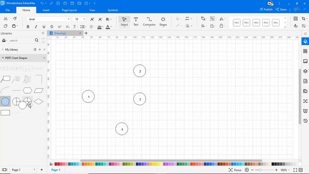Apply superscript formatting

click(59, 27)
